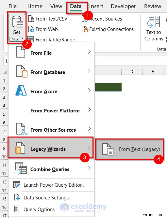The image size is (167, 218).
Task: Click Text to Columns label
Action: tap(154, 36)
